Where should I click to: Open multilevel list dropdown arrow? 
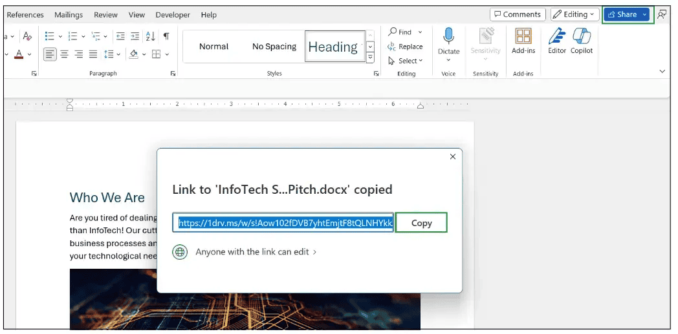click(106, 37)
